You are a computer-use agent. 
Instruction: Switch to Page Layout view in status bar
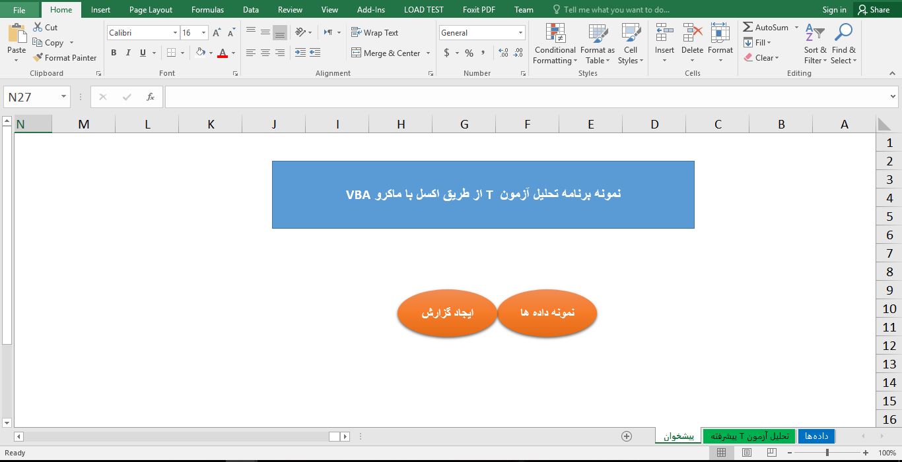(x=746, y=453)
